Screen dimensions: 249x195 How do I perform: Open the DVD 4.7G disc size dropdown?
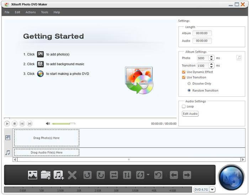click(x=212, y=189)
